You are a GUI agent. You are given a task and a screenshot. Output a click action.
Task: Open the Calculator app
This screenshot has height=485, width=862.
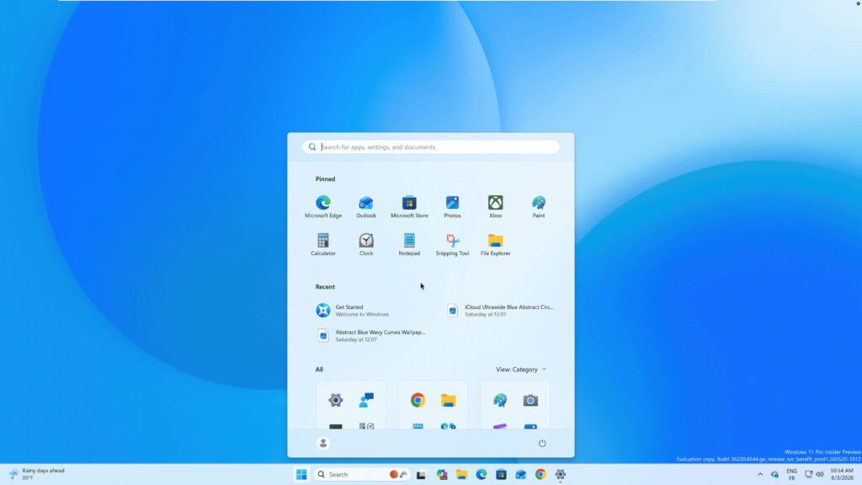pos(323,245)
